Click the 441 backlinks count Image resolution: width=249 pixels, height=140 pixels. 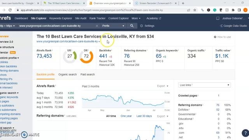[103, 56]
